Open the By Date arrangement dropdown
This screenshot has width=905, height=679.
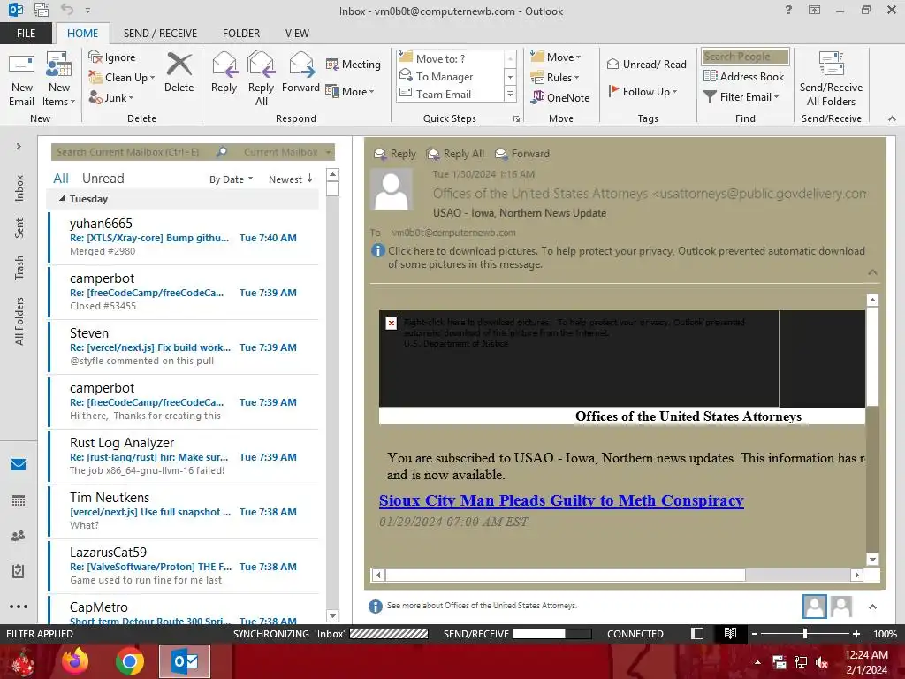[x=231, y=179]
